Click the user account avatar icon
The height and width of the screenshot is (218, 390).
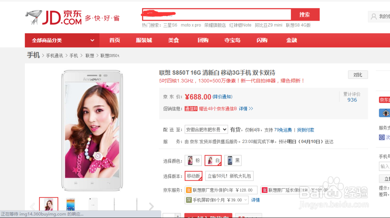click(374, 17)
